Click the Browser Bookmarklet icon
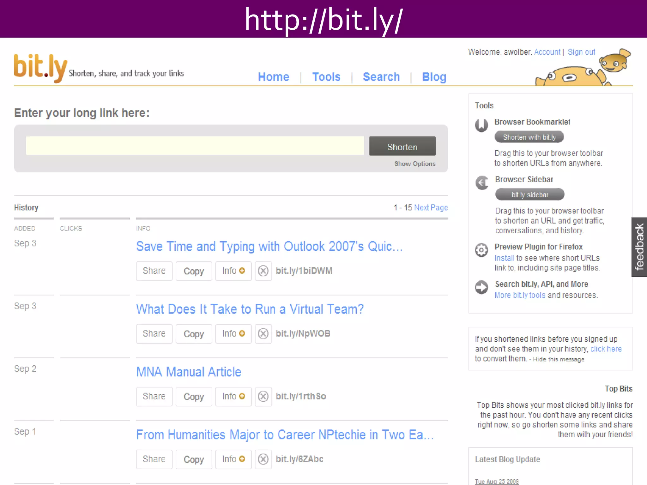Viewport: 647px width, 485px height. coord(481,125)
